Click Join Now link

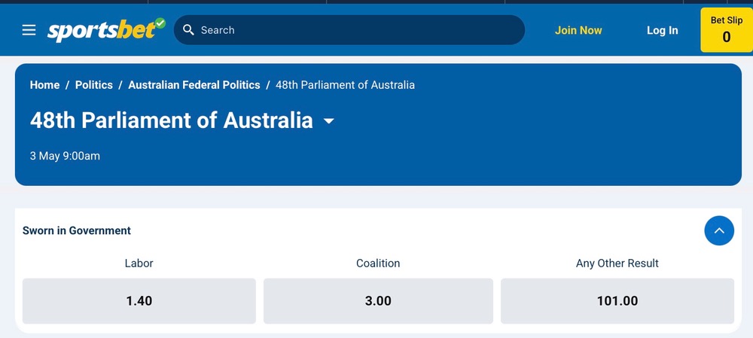[x=578, y=30]
